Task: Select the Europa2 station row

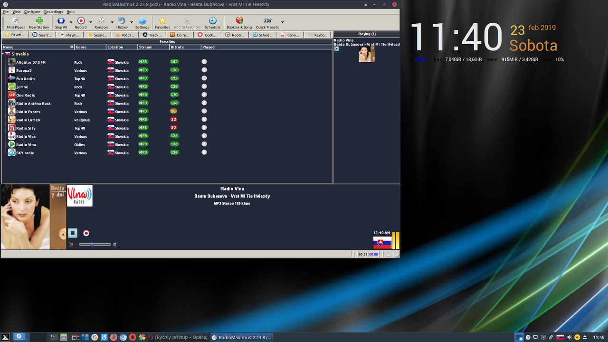Action: click(x=166, y=70)
